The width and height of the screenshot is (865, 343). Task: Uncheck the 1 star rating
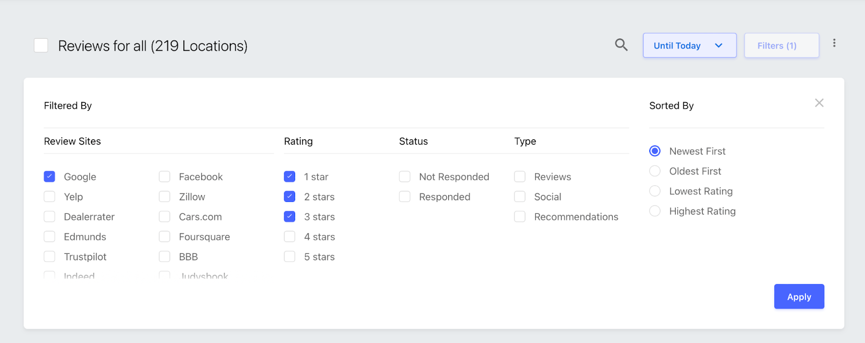pos(290,177)
